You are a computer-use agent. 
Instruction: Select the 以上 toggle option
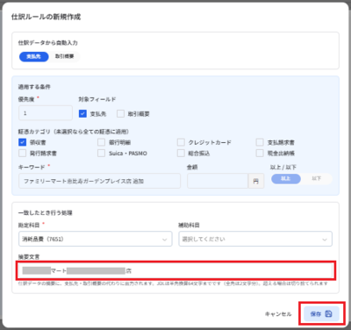(x=286, y=178)
